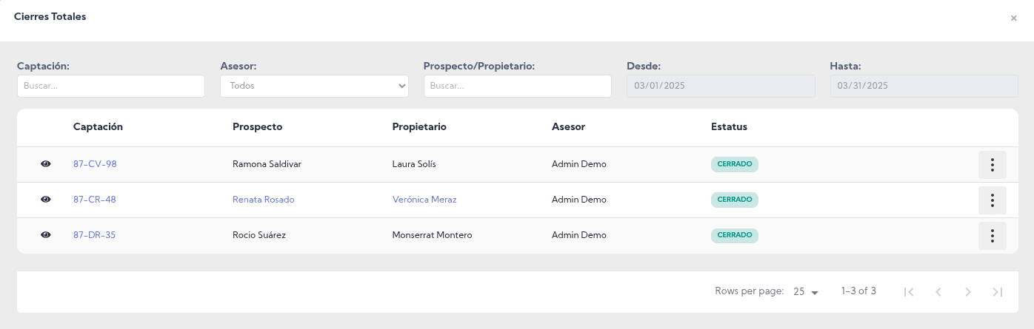This screenshot has height=329, width=1034.
Task: Go to the next page arrow
Action: click(968, 292)
